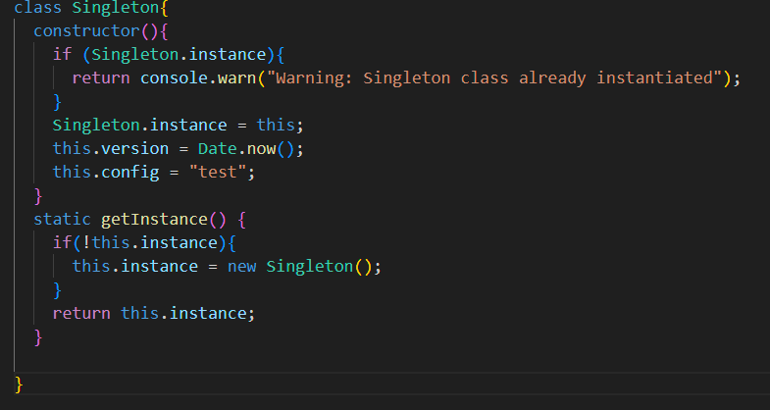This screenshot has height=410, width=770.
Task: Click the 'warn' method name
Action: point(236,77)
